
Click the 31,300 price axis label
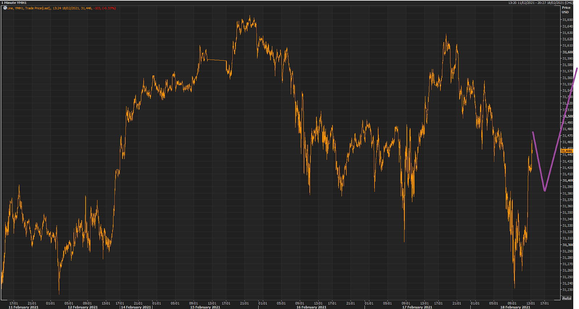[567, 245]
